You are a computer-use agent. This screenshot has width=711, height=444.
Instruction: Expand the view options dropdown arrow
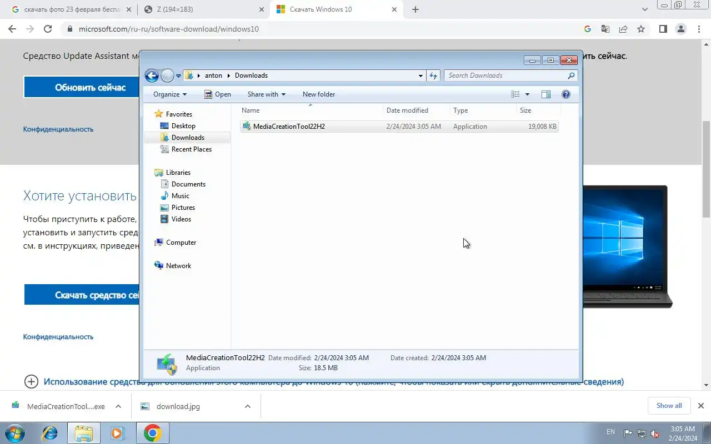[527, 94]
